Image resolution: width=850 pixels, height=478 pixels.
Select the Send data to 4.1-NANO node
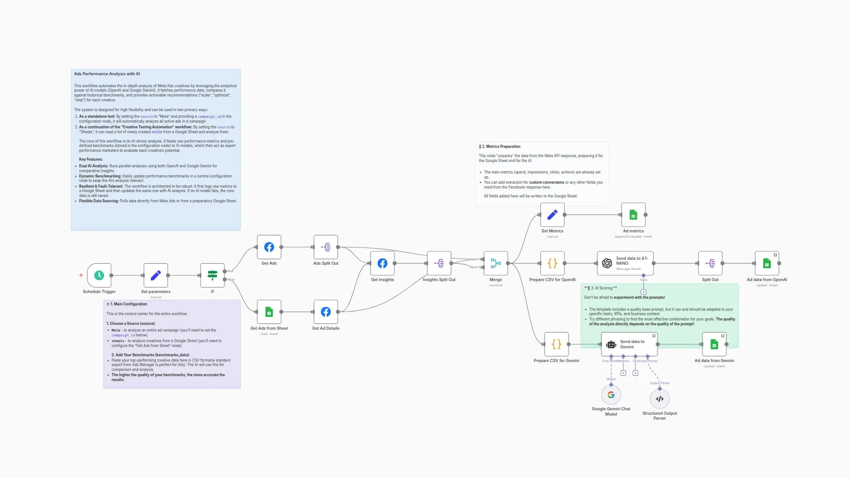tap(625, 263)
